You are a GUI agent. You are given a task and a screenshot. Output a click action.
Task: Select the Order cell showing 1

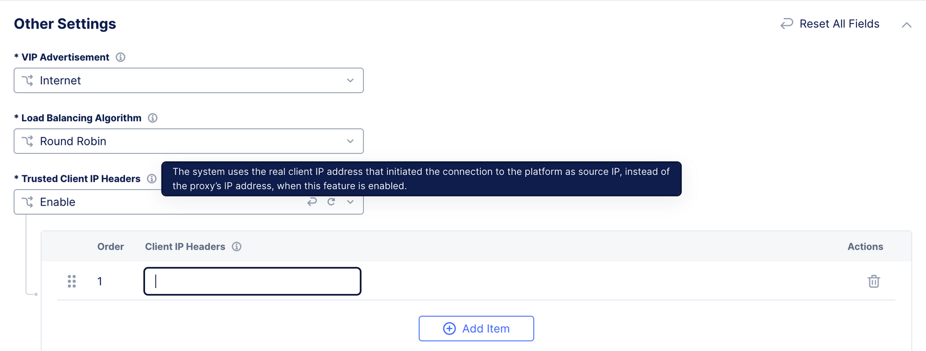tap(100, 281)
